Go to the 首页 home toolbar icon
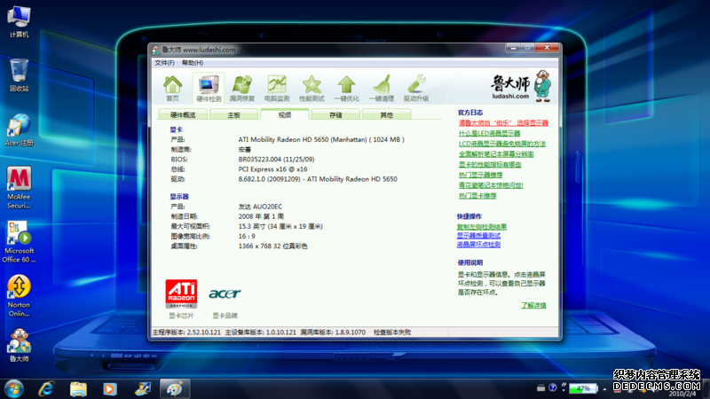Image resolution: width=710 pixels, height=399 pixels. 172,88
